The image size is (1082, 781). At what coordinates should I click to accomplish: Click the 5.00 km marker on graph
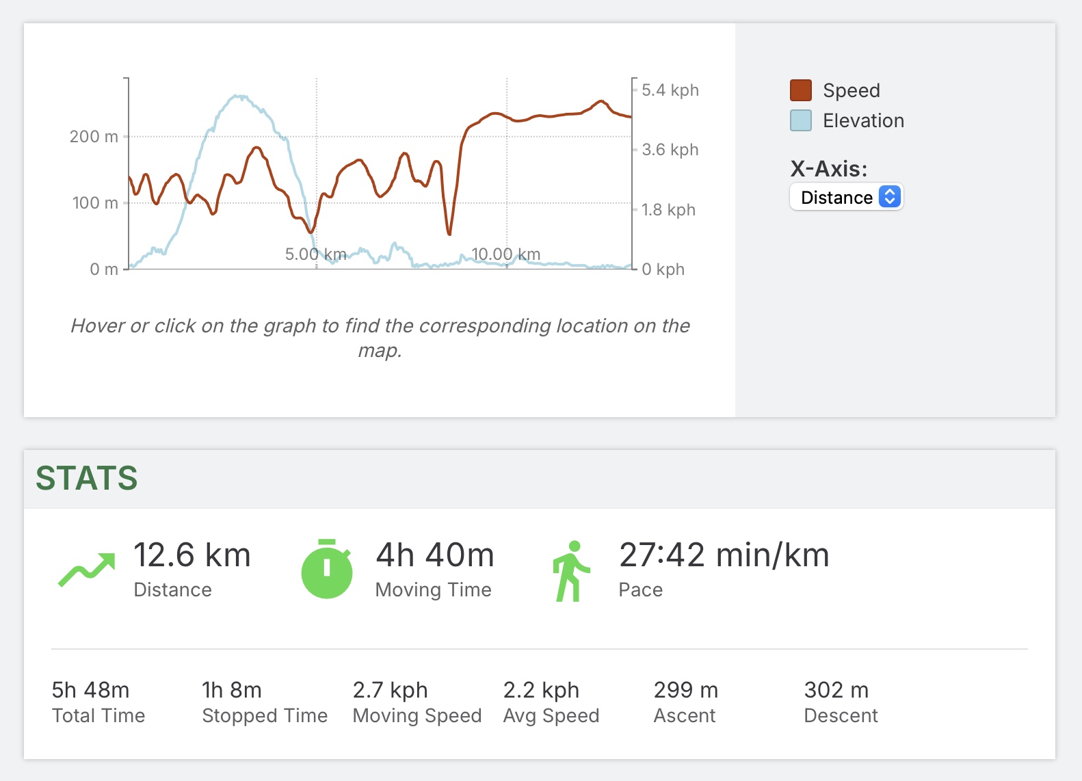tap(315, 254)
